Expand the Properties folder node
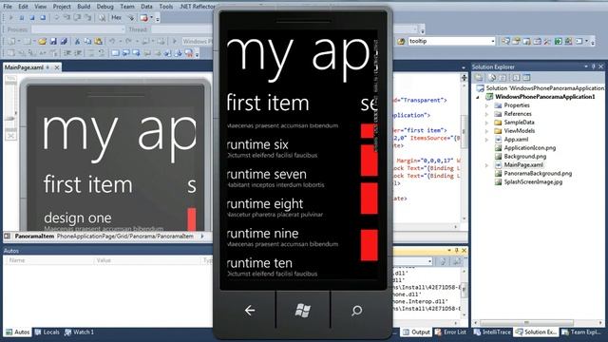608x342 pixels. 487,105
